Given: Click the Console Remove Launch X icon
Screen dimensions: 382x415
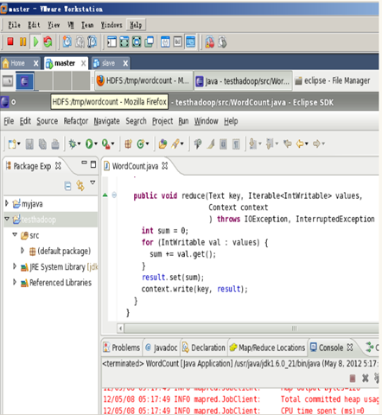Looking at the screenshot, I should tap(365, 378).
